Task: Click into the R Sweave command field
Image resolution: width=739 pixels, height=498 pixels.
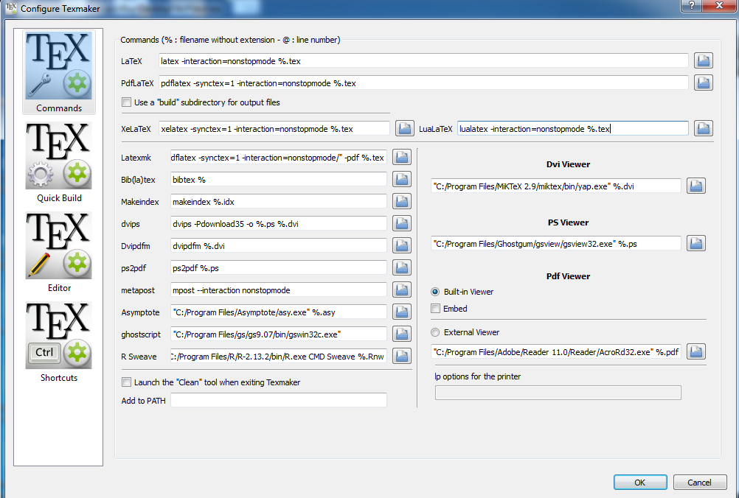Action: pos(279,357)
